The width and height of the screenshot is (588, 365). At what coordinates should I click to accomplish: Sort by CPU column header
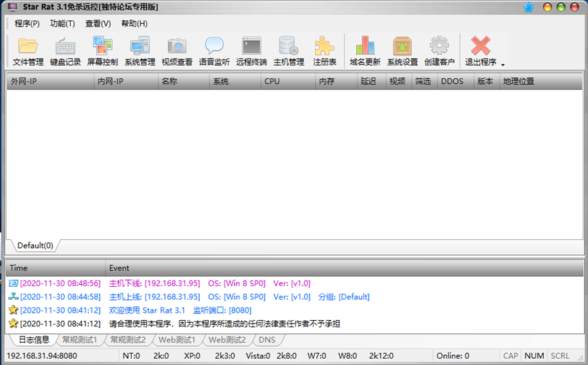point(288,82)
